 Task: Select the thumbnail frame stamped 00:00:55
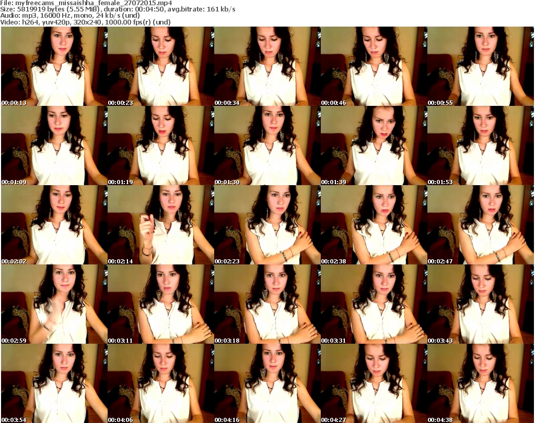[481, 66]
